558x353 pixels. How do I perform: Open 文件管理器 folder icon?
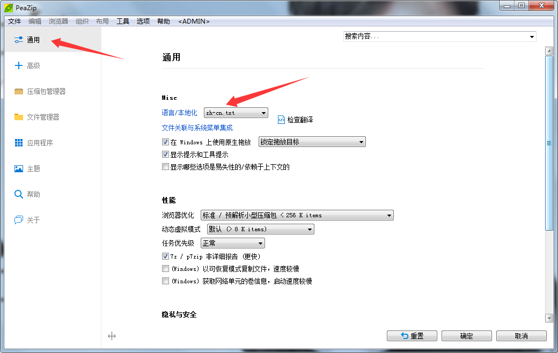19,117
